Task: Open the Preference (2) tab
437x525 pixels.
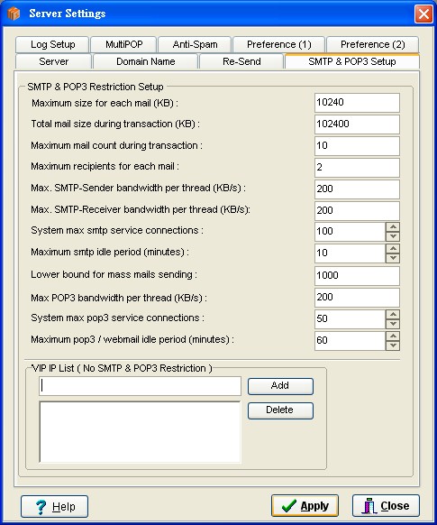Action: tap(372, 44)
